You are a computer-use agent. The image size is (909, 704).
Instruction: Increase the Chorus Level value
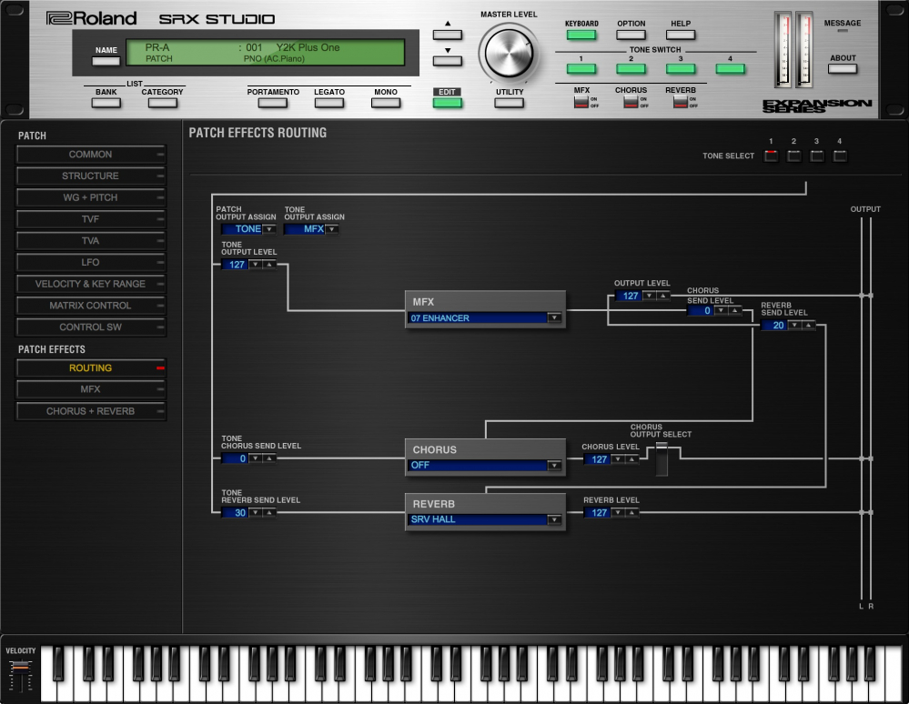[x=631, y=459]
